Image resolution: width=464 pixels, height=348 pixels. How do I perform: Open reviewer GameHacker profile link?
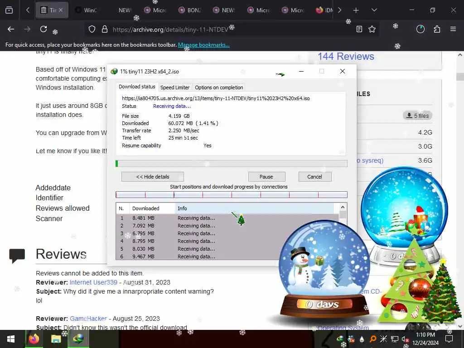(88, 319)
